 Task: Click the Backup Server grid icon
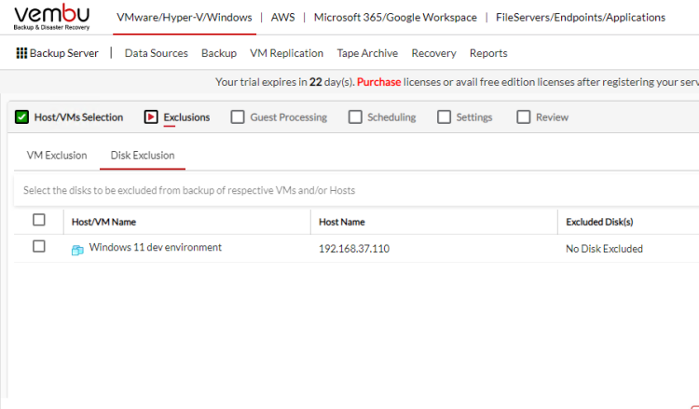point(21,53)
